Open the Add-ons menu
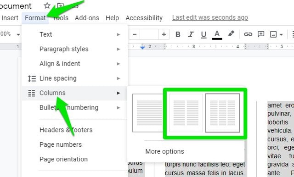 point(87,18)
